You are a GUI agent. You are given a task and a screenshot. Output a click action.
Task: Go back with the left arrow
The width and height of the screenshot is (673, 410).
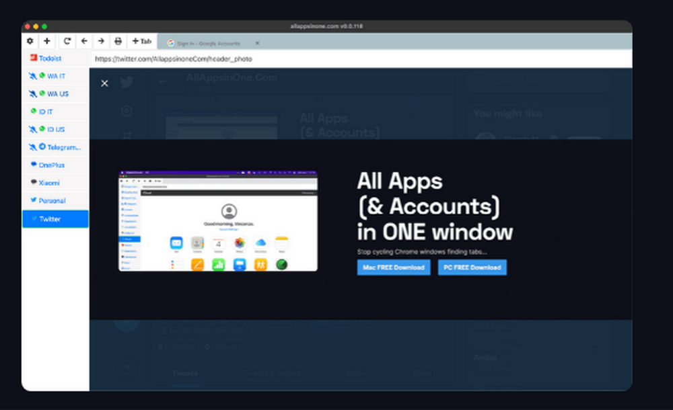pos(84,41)
